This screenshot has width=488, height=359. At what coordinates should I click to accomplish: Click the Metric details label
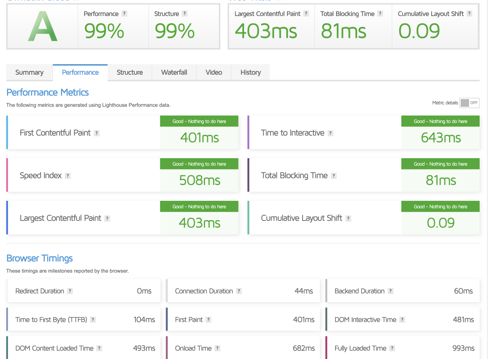point(445,103)
